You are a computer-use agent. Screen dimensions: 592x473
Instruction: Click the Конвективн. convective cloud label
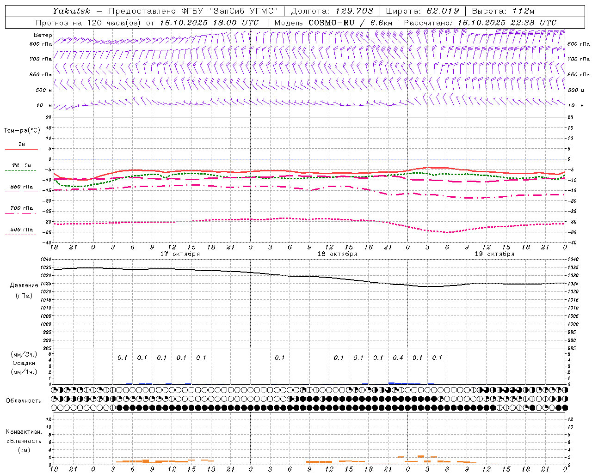[x=24, y=432]
